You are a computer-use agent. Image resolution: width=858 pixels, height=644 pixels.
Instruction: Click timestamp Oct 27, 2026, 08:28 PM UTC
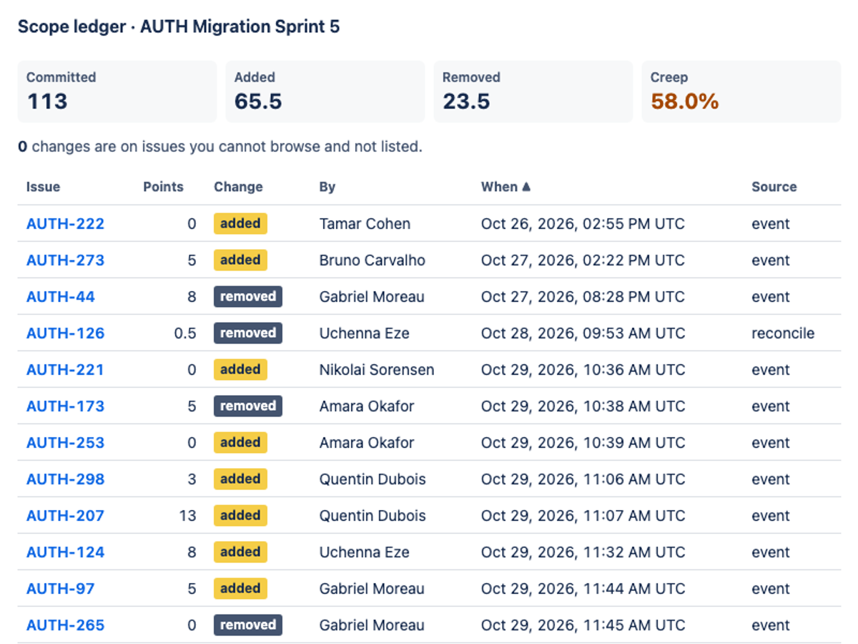click(x=583, y=297)
